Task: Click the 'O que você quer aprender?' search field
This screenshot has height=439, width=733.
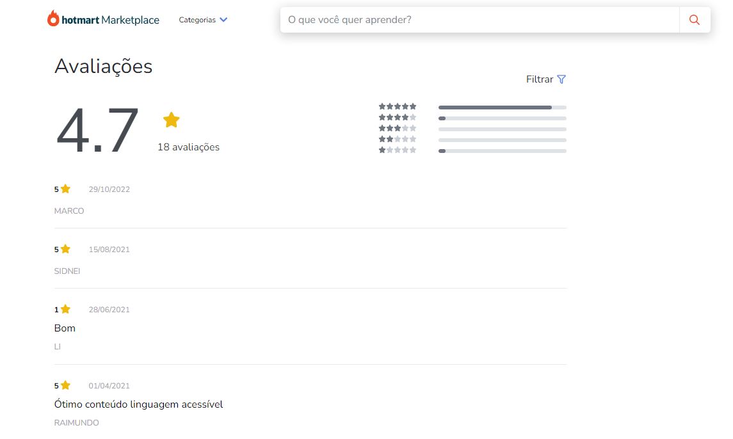Action: tap(479, 20)
